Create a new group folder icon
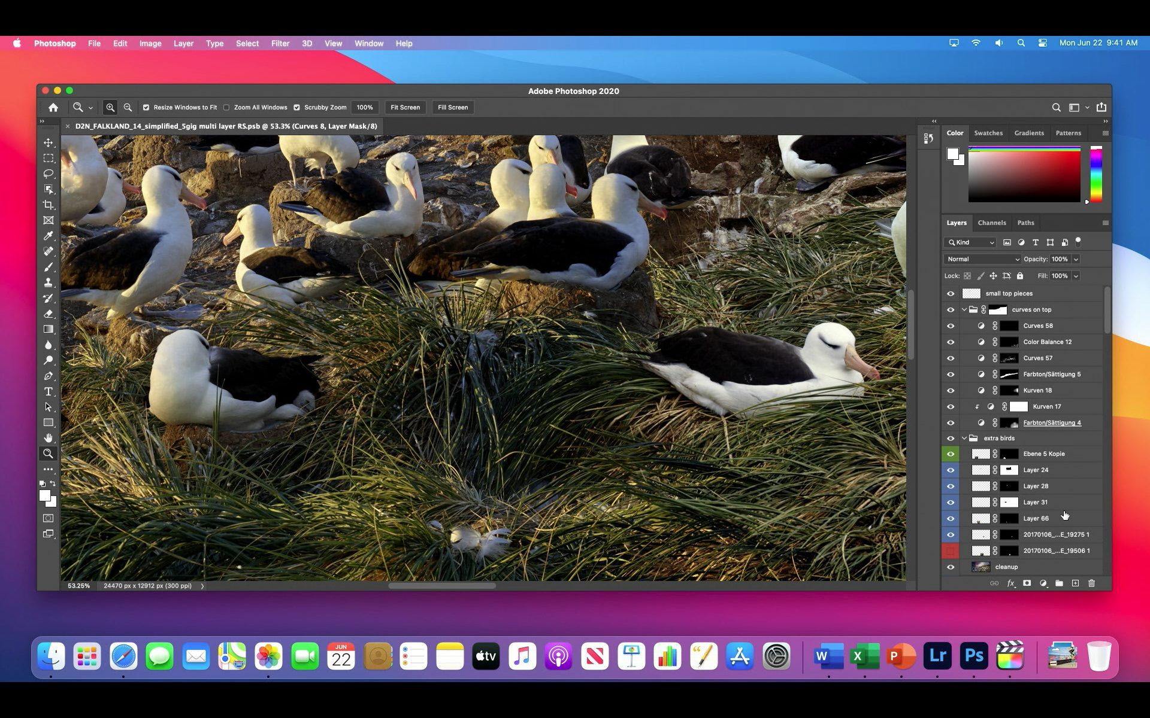The image size is (1150, 718). 1059,583
